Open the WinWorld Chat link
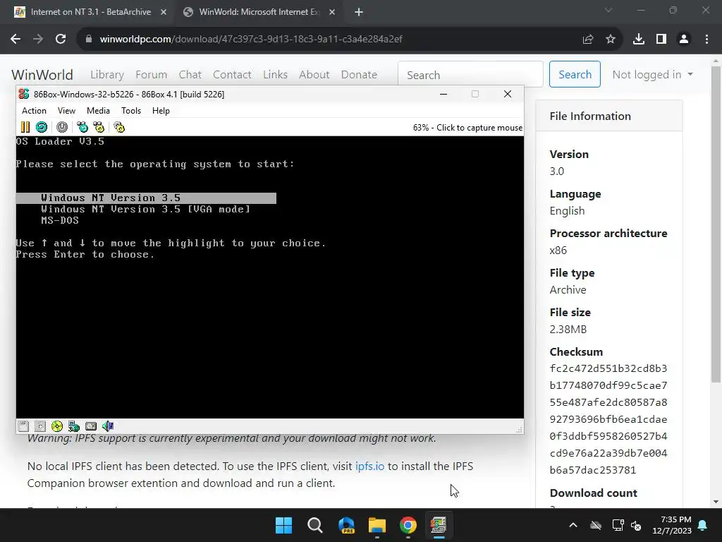 pos(190,75)
